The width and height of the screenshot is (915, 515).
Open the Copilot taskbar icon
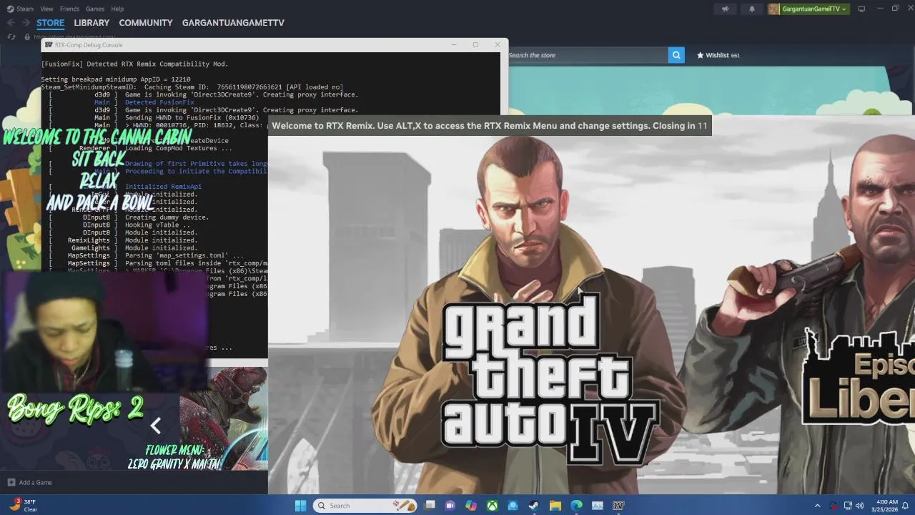click(471, 506)
